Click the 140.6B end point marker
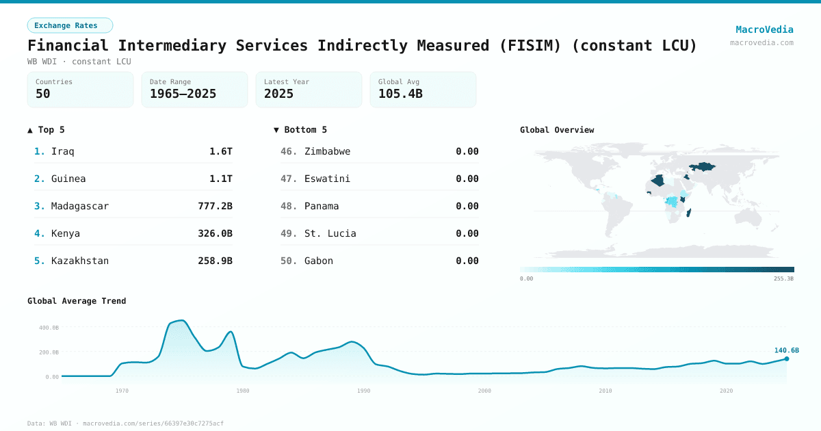 (786, 358)
